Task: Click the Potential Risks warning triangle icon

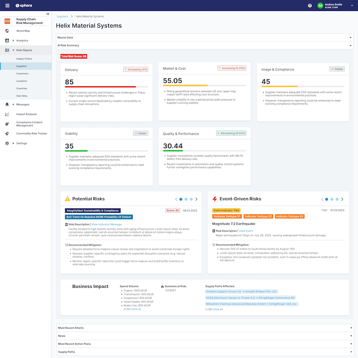Action: (68, 199)
